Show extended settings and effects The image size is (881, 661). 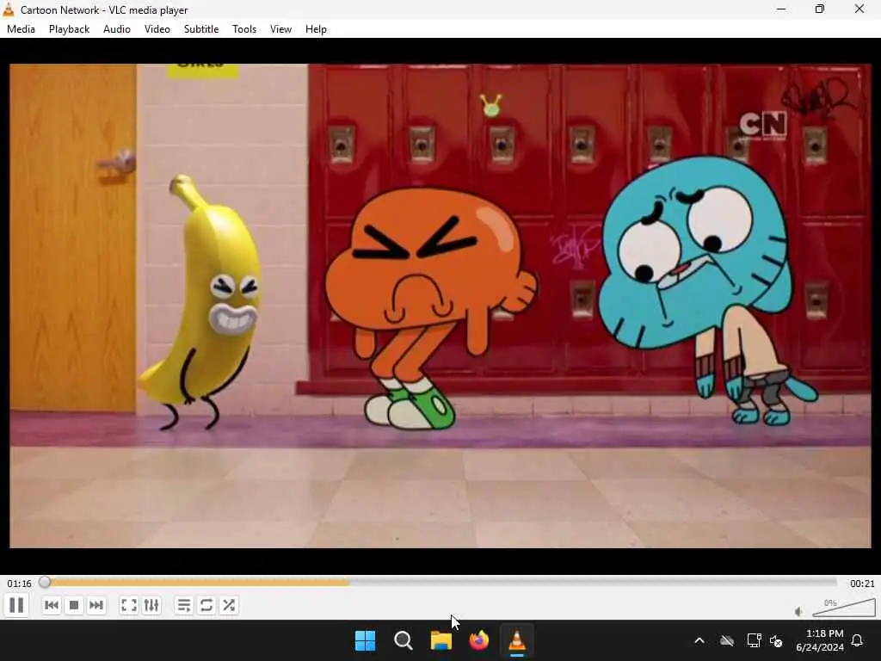click(x=151, y=605)
